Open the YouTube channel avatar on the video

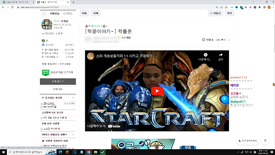(91, 56)
